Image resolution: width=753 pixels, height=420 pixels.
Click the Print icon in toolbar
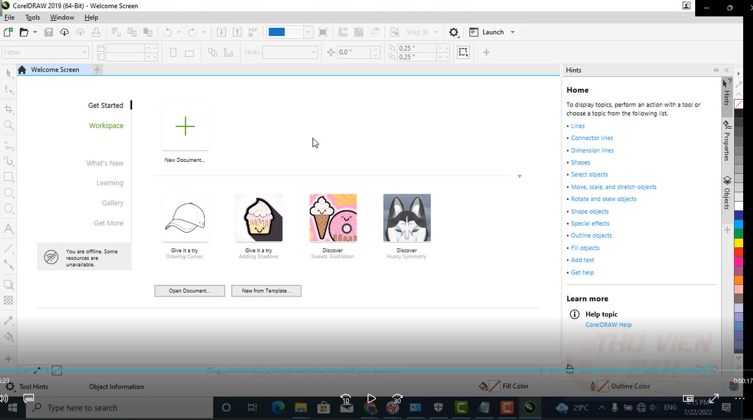click(96, 32)
